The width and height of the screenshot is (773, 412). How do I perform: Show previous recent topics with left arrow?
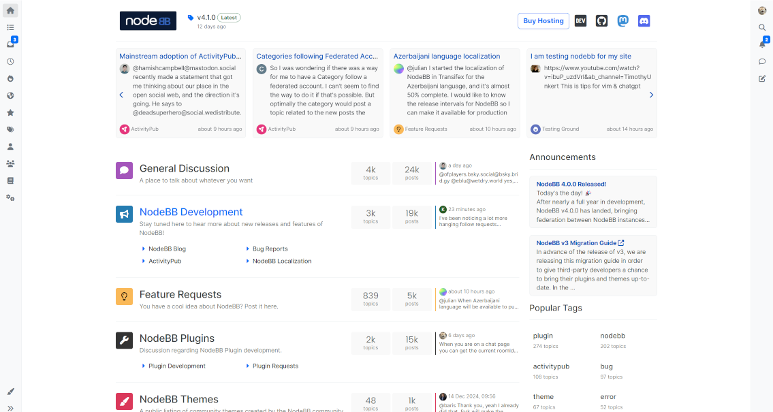121,95
